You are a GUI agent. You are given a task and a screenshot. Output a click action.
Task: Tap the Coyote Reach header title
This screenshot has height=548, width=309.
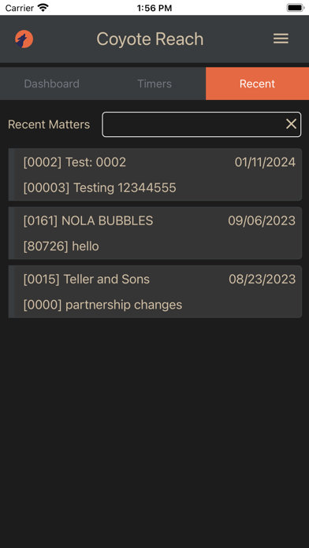[x=150, y=39]
